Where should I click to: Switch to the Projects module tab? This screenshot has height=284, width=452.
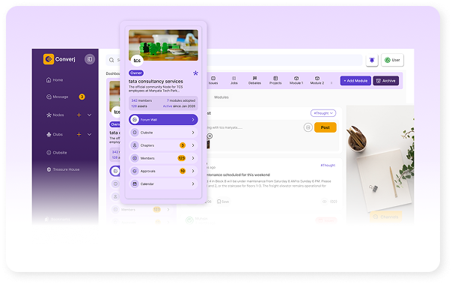coord(275,80)
